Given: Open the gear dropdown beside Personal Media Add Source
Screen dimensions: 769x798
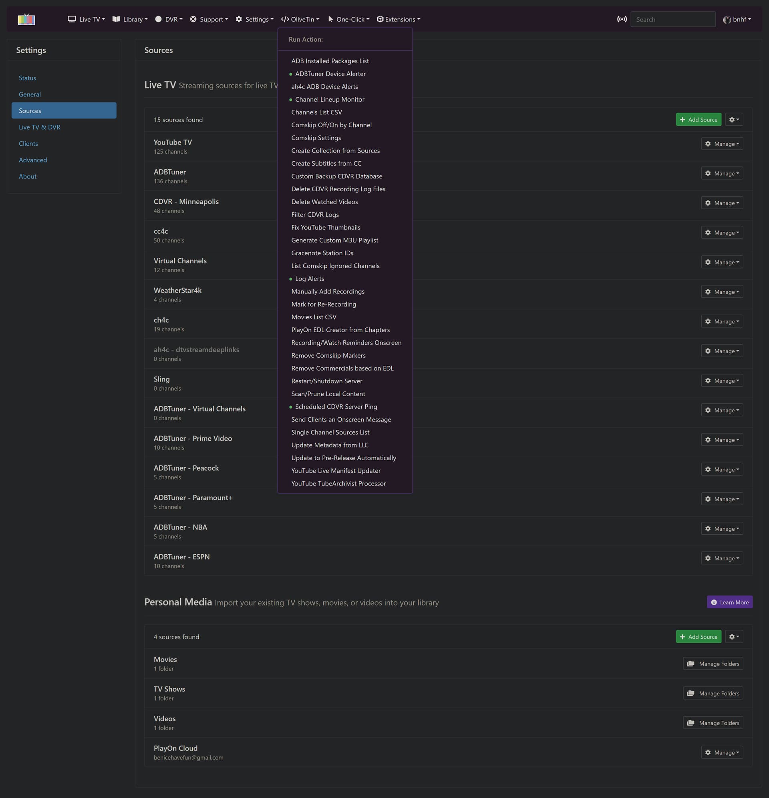Looking at the screenshot, I should coord(733,637).
